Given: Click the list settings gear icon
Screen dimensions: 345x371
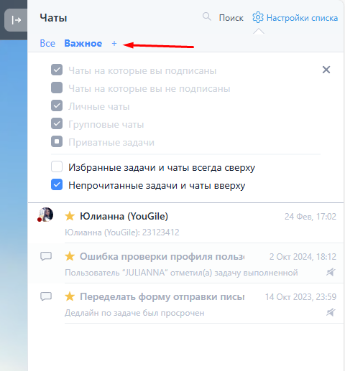Looking at the screenshot, I should click(258, 17).
